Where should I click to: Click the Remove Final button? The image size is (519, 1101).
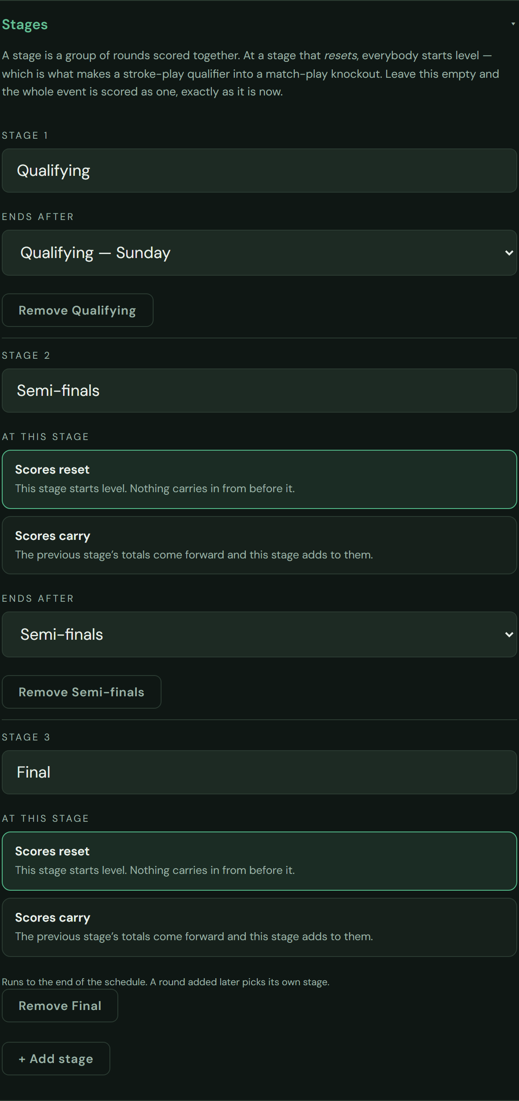click(60, 1006)
